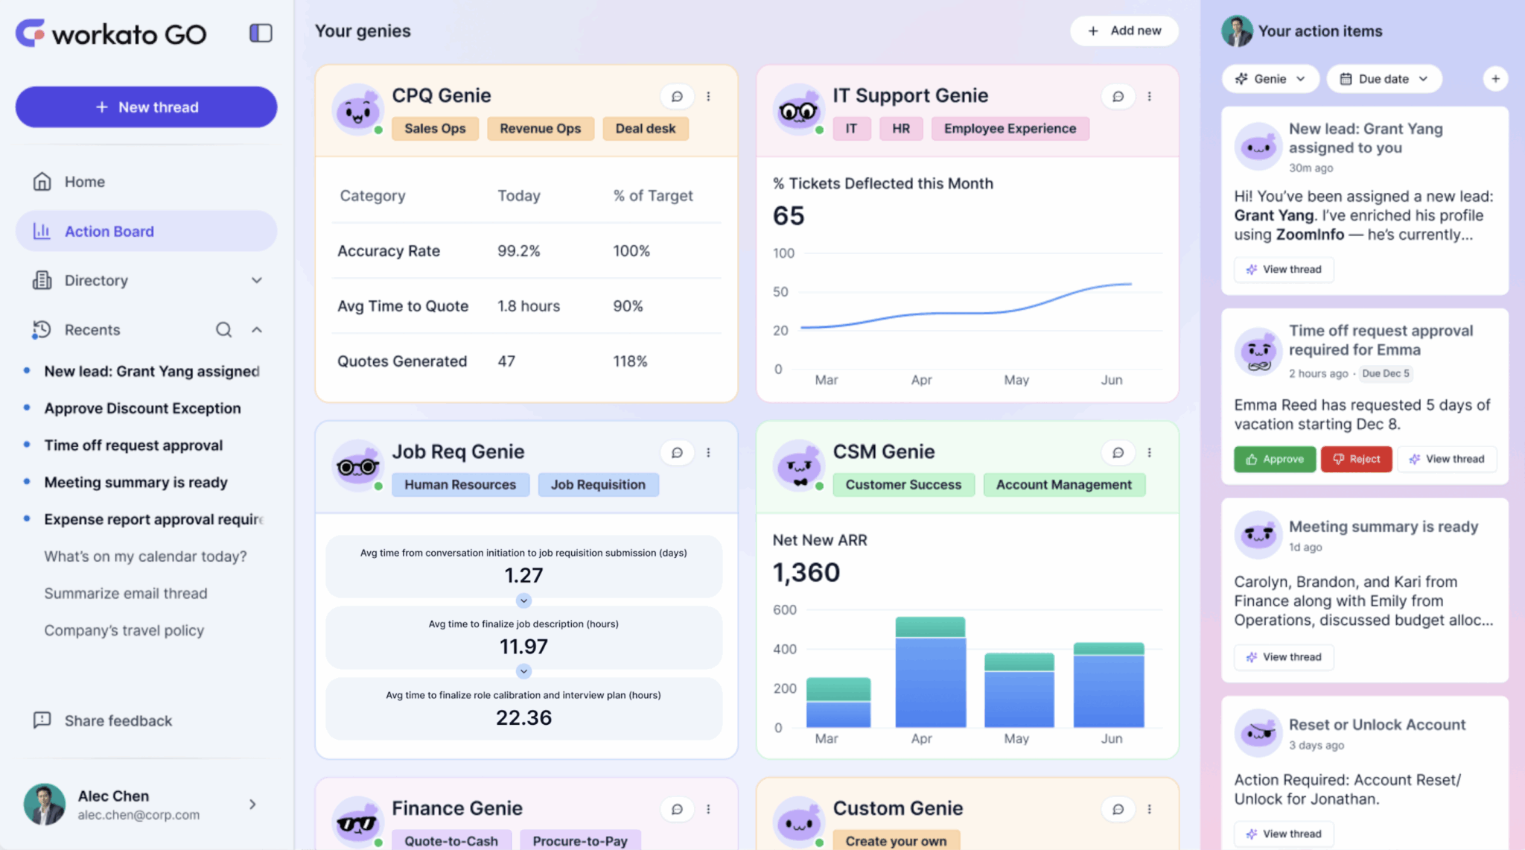View thread for Meeting summary item

[1284, 656]
